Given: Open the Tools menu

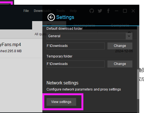Looking at the screenshot, I should [x=60, y=11].
